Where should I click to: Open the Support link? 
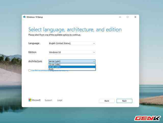click(48, 100)
